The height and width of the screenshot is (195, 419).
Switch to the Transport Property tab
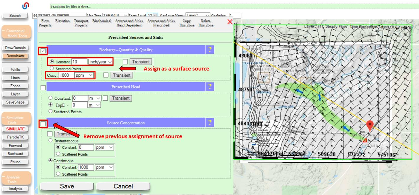[81, 23]
